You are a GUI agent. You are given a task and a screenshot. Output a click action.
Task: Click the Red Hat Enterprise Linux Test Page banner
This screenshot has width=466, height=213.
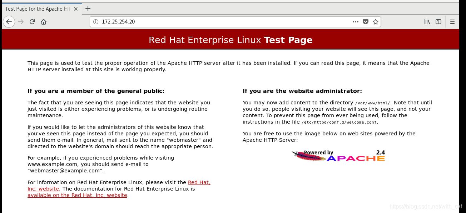tap(230, 40)
